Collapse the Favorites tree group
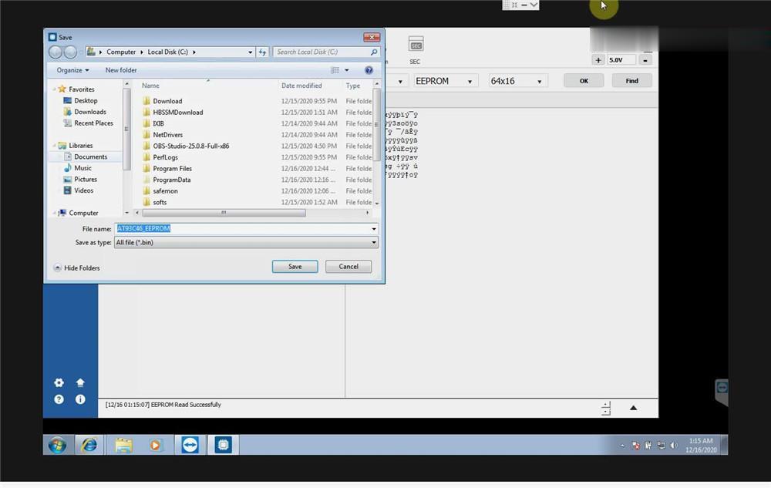This screenshot has height=488, width=771. click(x=54, y=89)
